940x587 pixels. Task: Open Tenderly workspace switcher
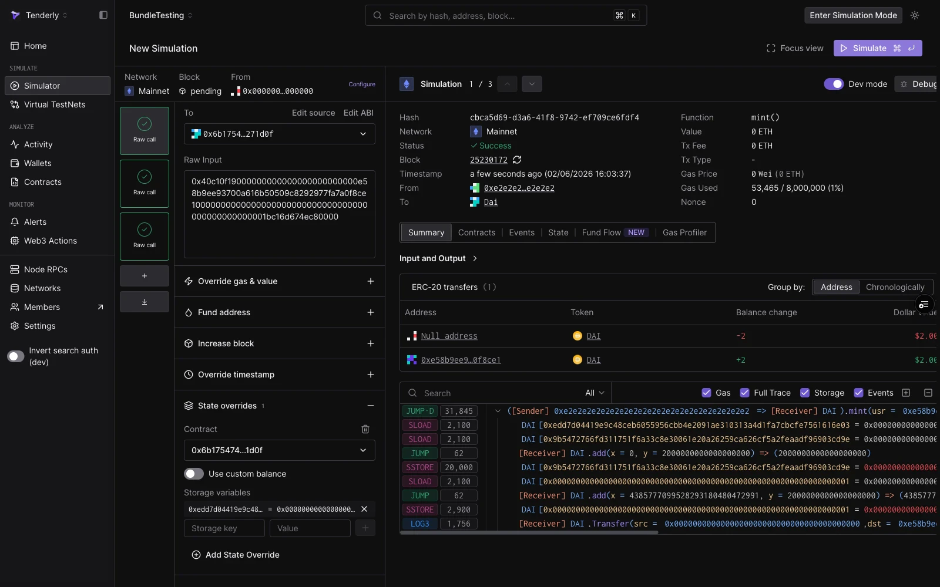(39, 15)
